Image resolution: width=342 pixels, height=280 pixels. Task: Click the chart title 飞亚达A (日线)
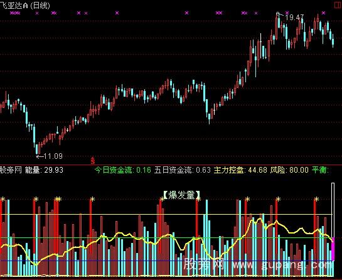pos(25,5)
